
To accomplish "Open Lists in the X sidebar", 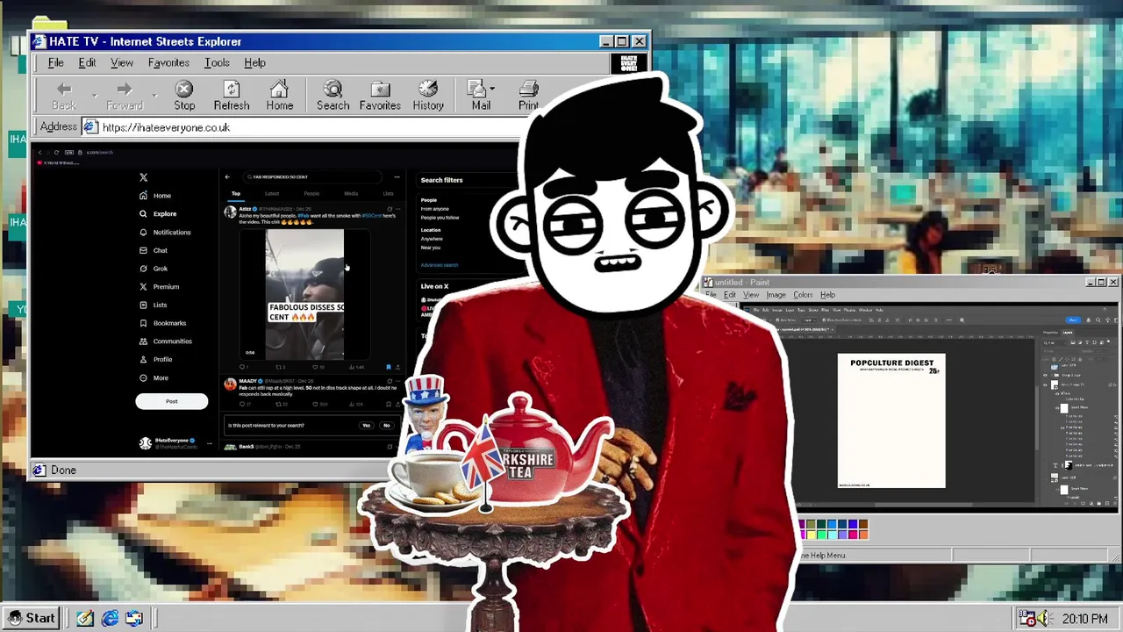I will 153,305.
